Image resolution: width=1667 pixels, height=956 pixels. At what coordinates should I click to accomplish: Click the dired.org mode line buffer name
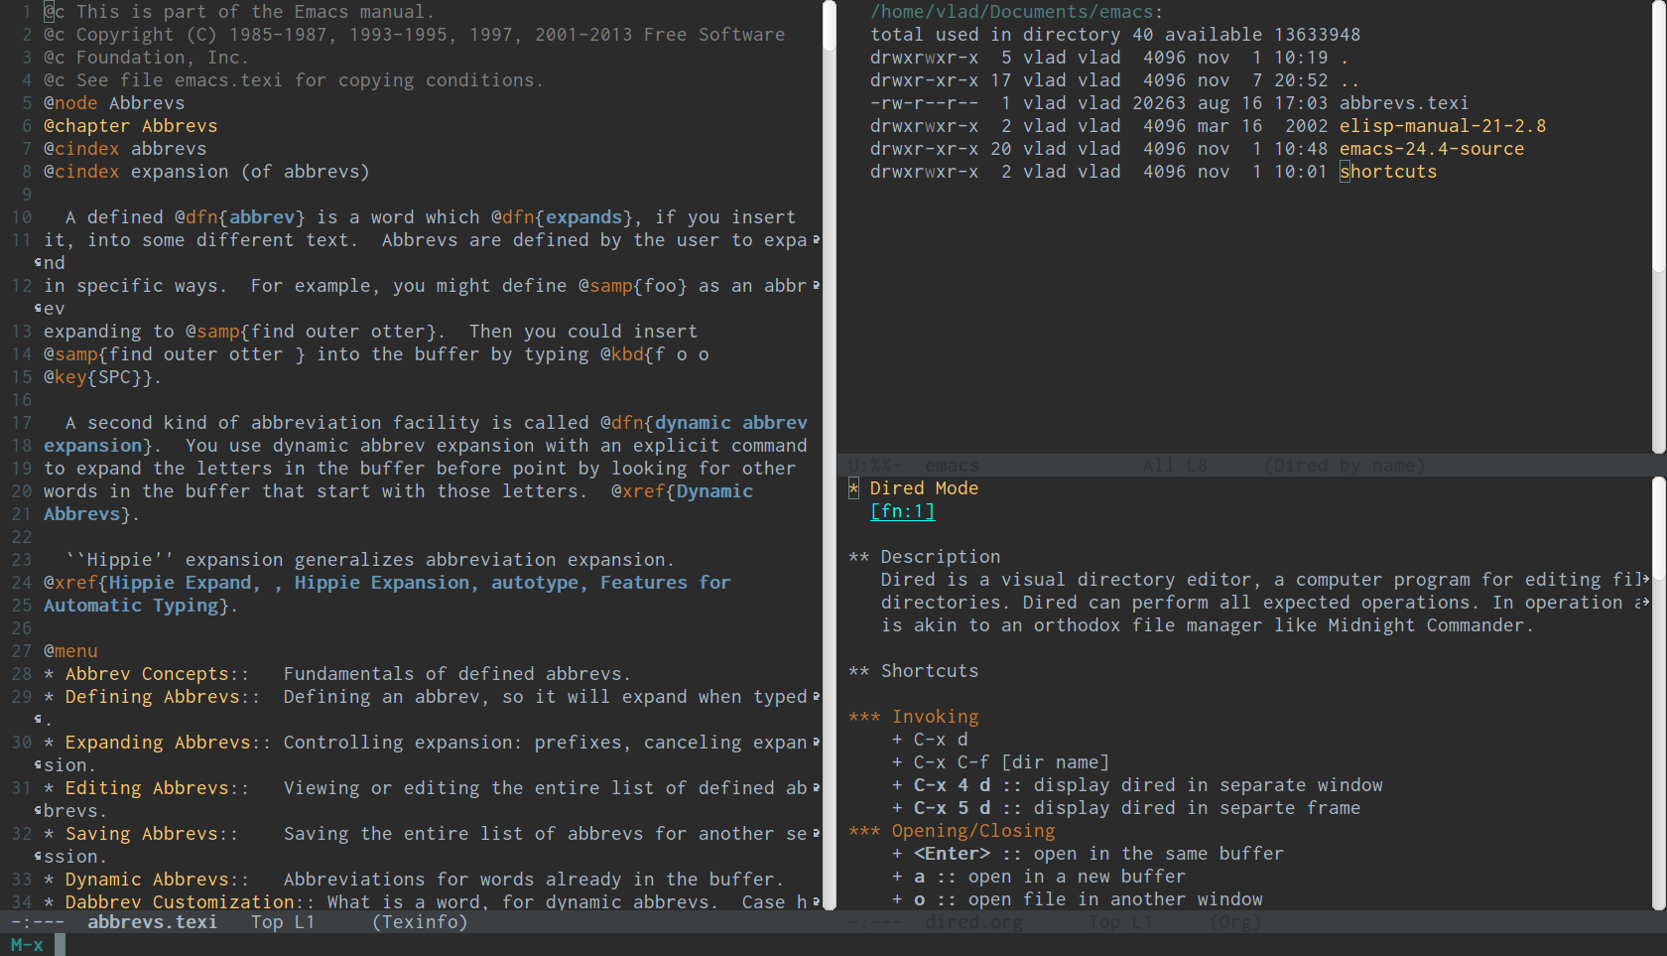click(x=973, y=922)
